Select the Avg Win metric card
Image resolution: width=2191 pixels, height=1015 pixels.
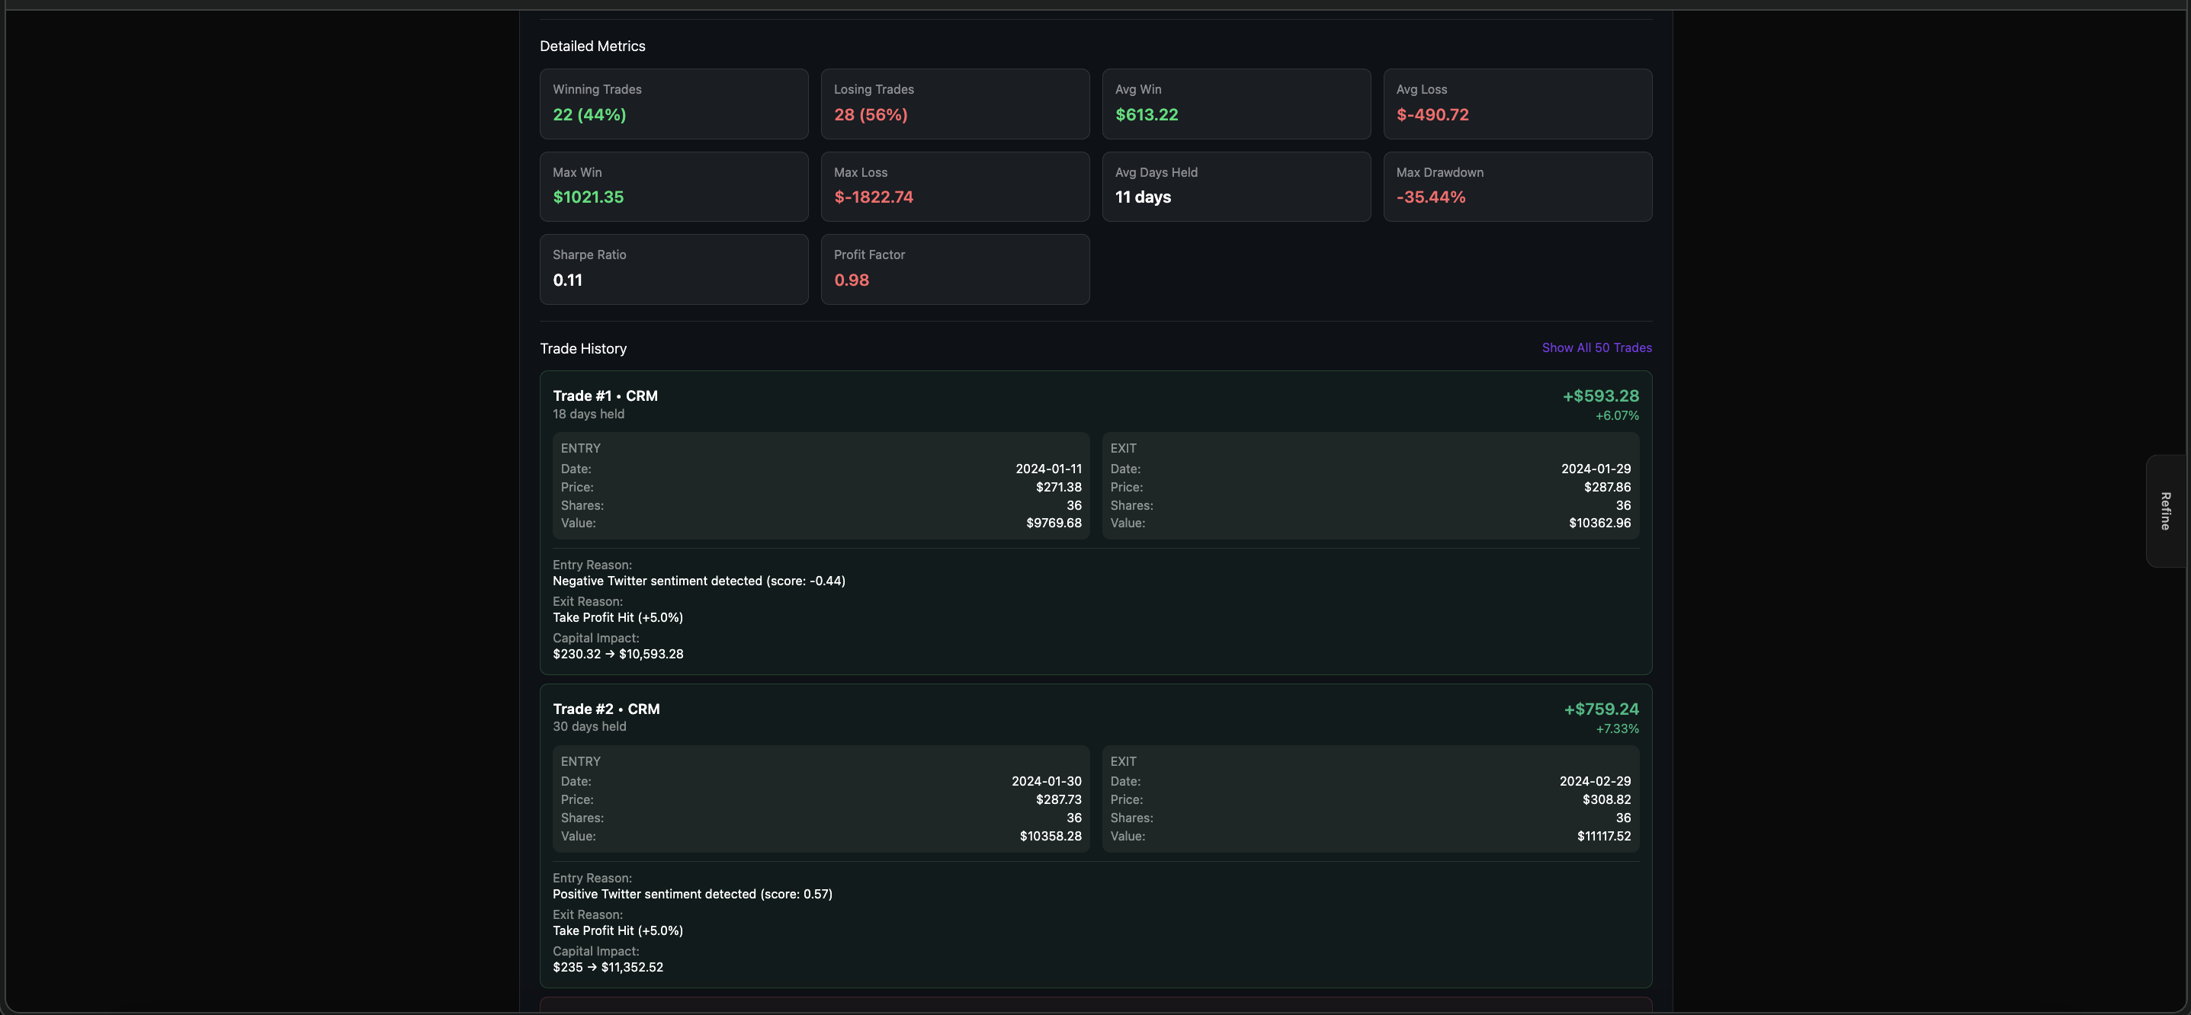click(x=1235, y=104)
